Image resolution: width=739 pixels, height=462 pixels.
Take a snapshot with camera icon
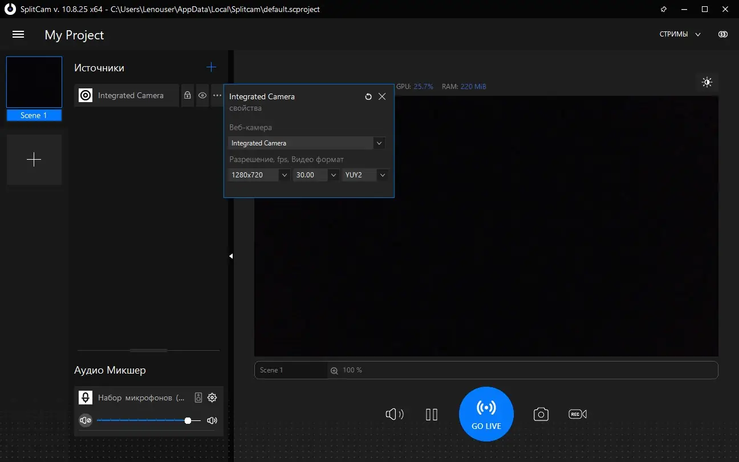[541, 414]
